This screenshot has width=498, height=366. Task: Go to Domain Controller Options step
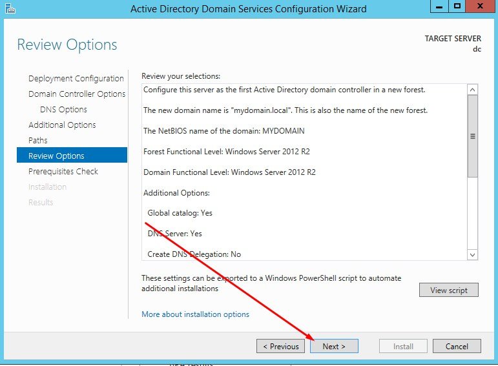(x=77, y=94)
